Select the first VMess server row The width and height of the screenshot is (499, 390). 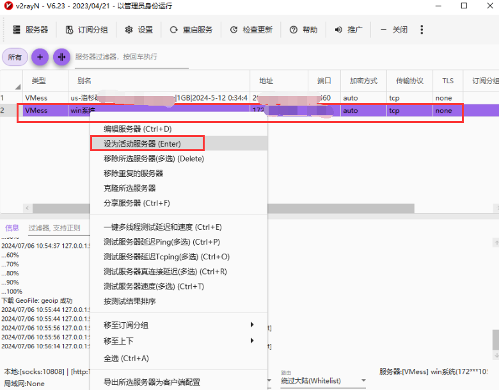(x=36, y=98)
